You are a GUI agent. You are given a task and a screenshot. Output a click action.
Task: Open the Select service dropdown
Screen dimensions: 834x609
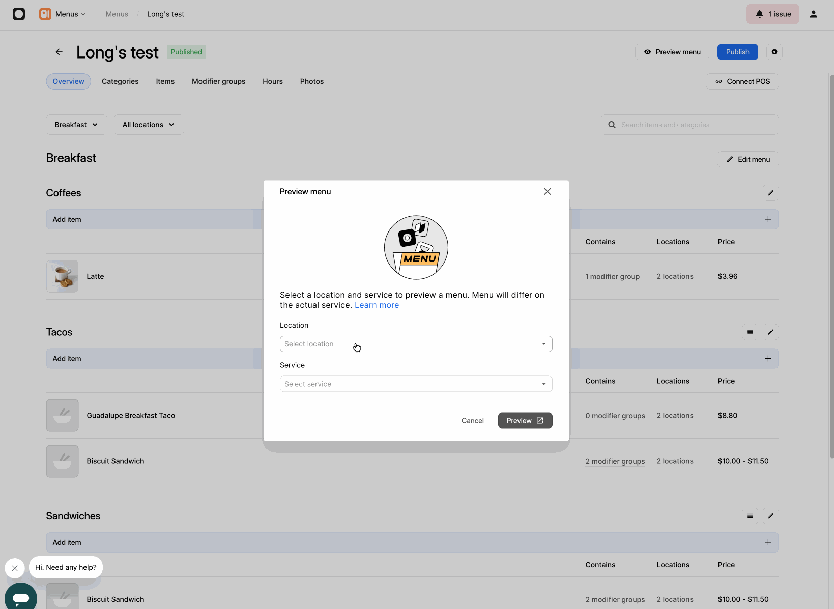tap(416, 384)
